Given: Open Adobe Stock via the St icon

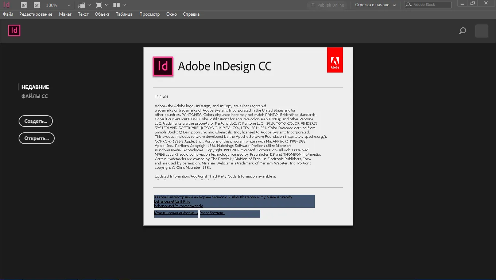Looking at the screenshot, I should pyautogui.click(x=37, y=5).
